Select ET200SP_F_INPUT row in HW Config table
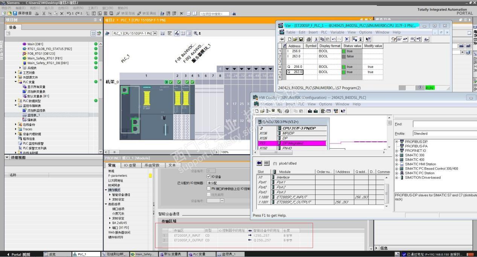 click(322, 197)
